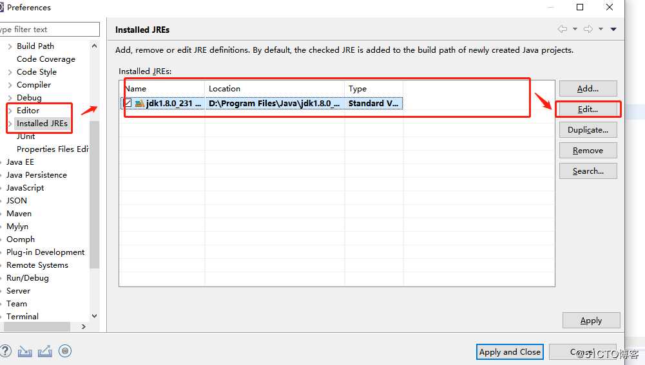Select Remote Systems in the tree
This screenshot has width=645, height=365.
coord(37,265)
